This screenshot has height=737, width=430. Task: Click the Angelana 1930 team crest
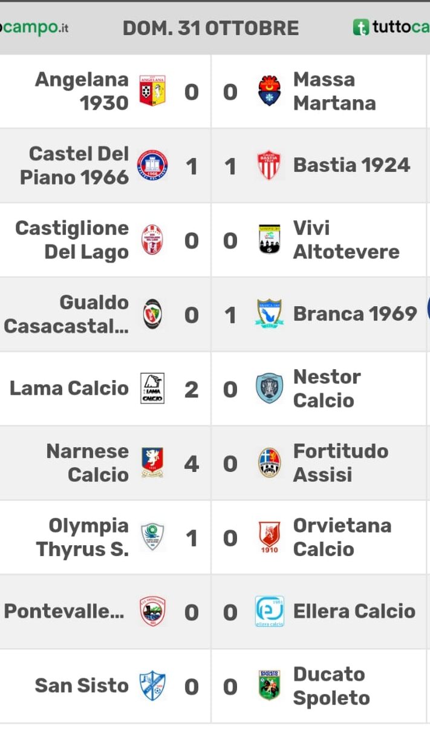click(x=152, y=91)
